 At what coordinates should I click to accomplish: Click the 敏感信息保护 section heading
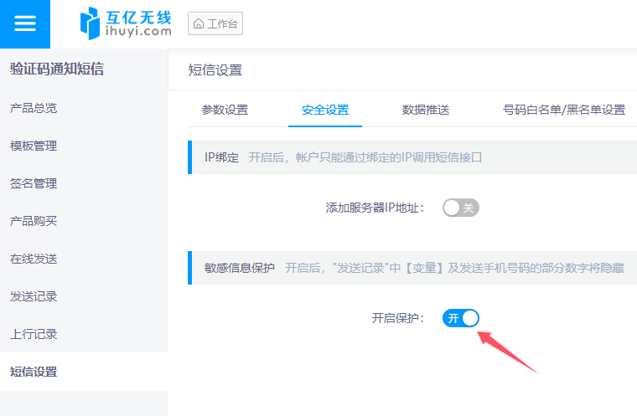(240, 268)
